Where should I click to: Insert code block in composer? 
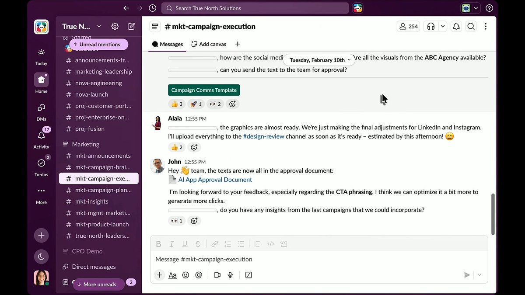click(x=283, y=244)
